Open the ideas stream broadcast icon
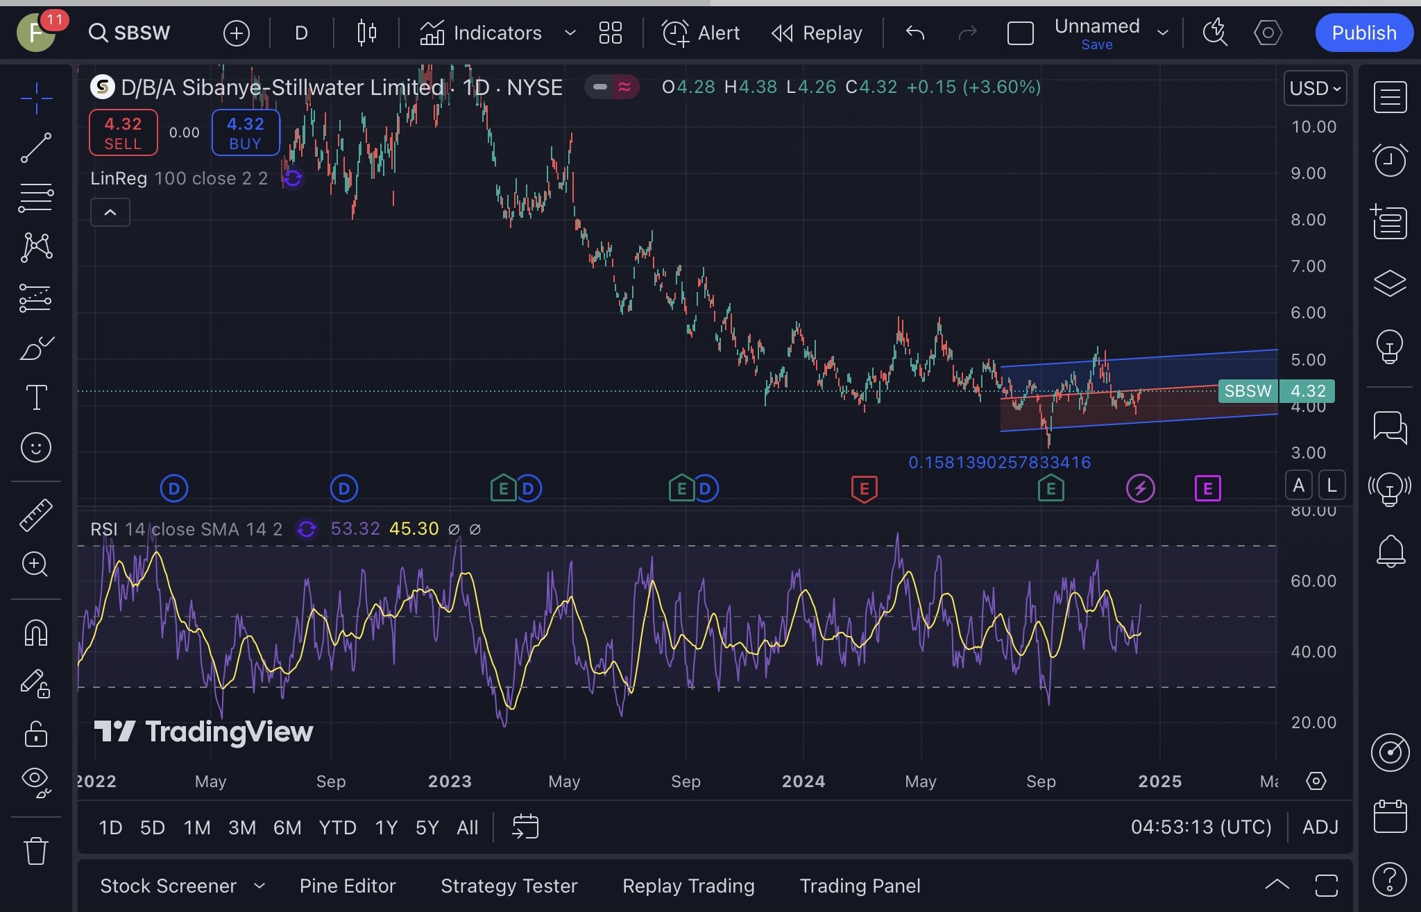1421x912 pixels. click(1390, 489)
